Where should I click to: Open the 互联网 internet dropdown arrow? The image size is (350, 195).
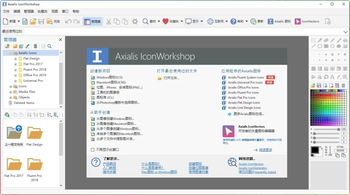[x=227, y=22]
